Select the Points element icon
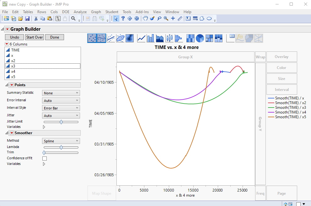 click(x=92, y=38)
